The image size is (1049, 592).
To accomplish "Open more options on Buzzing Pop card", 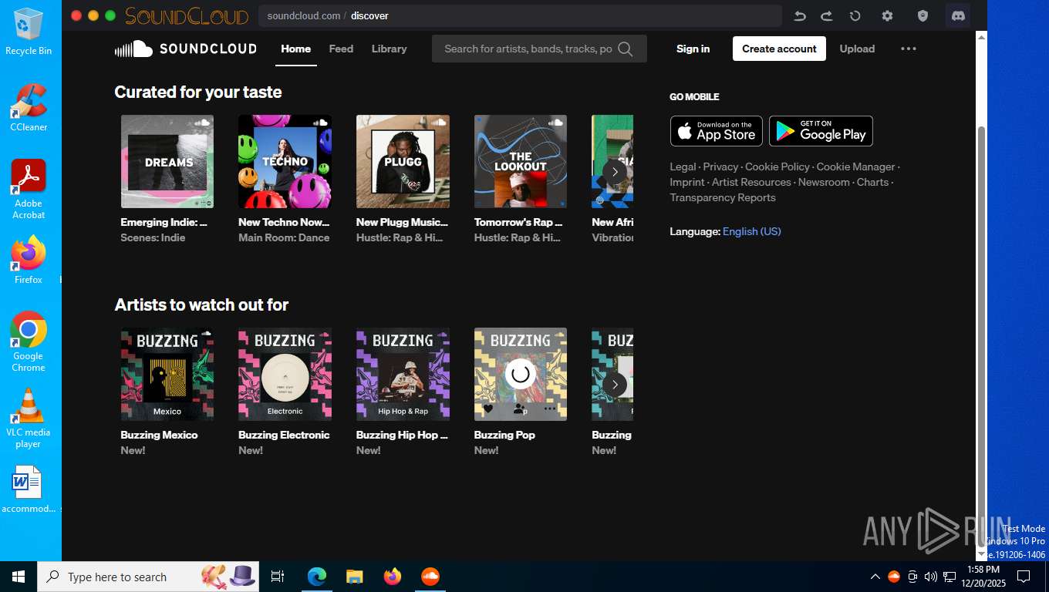I will tap(549, 409).
